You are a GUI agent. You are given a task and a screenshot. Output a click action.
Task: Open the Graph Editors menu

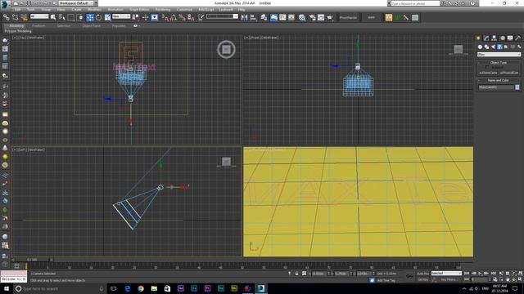point(139,10)
